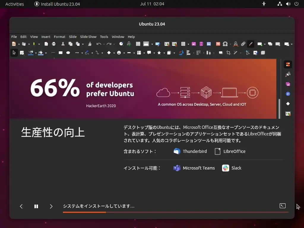Select the Rectangle shape tool

(x=61, y=53)
